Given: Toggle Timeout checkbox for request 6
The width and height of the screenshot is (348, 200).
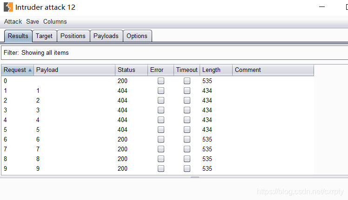Looking at the screenshot, I should pos(187,139).
